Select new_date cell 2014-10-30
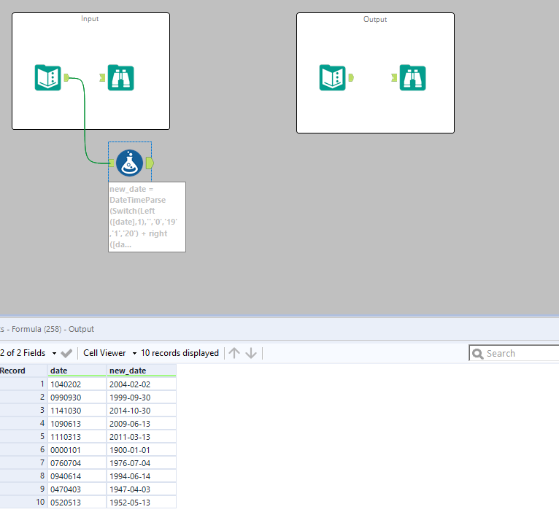Image resolution: width=559 pixels, height=531 pixels. [142, 411]
